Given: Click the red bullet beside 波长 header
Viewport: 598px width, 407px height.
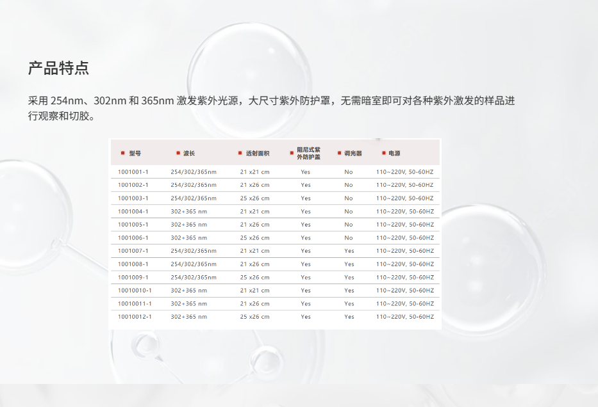Looking at the screenshot, I should pos(178,154).
